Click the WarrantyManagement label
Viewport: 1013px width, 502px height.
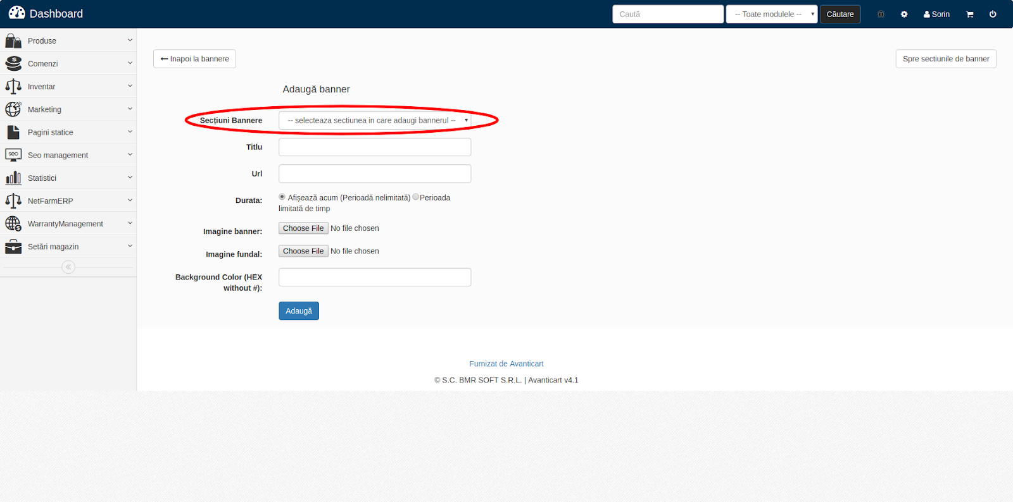click(x=66, y=224)
